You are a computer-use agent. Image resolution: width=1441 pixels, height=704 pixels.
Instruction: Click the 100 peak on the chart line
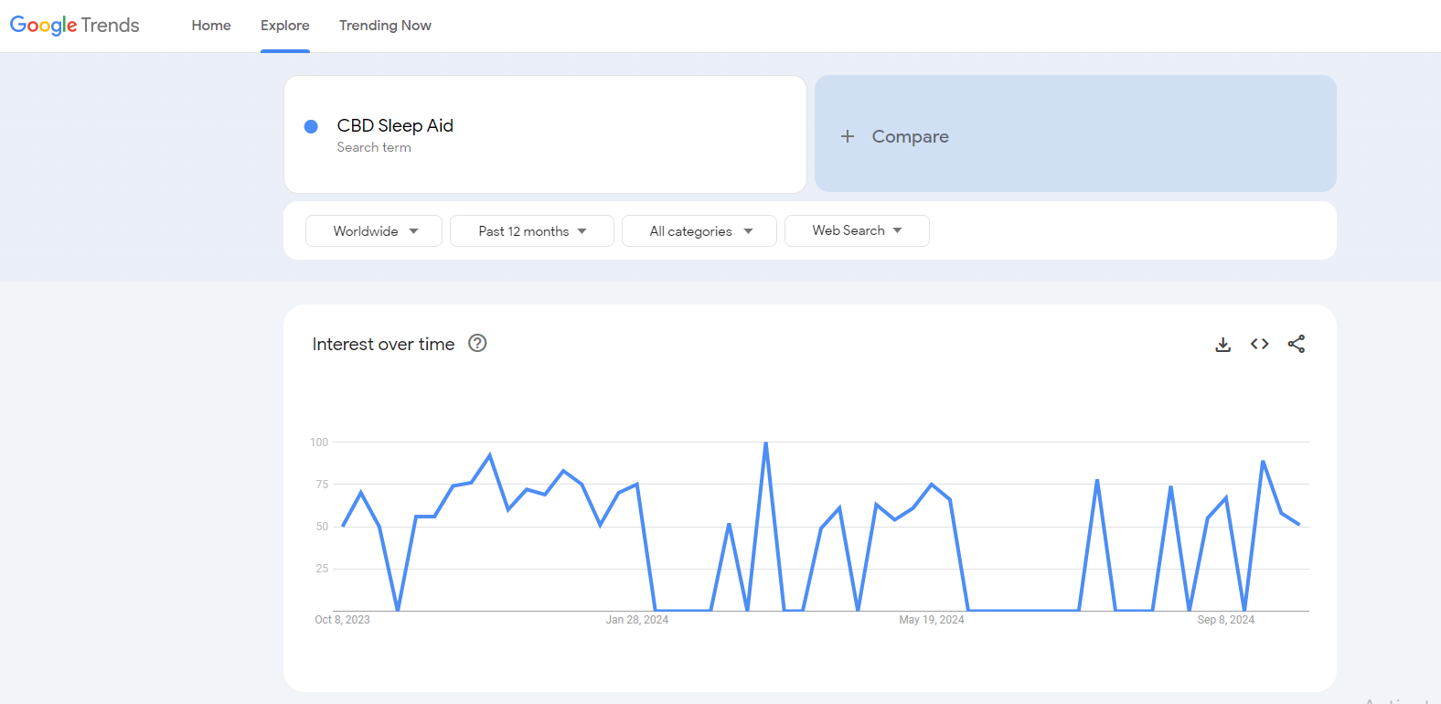(765, 443)
